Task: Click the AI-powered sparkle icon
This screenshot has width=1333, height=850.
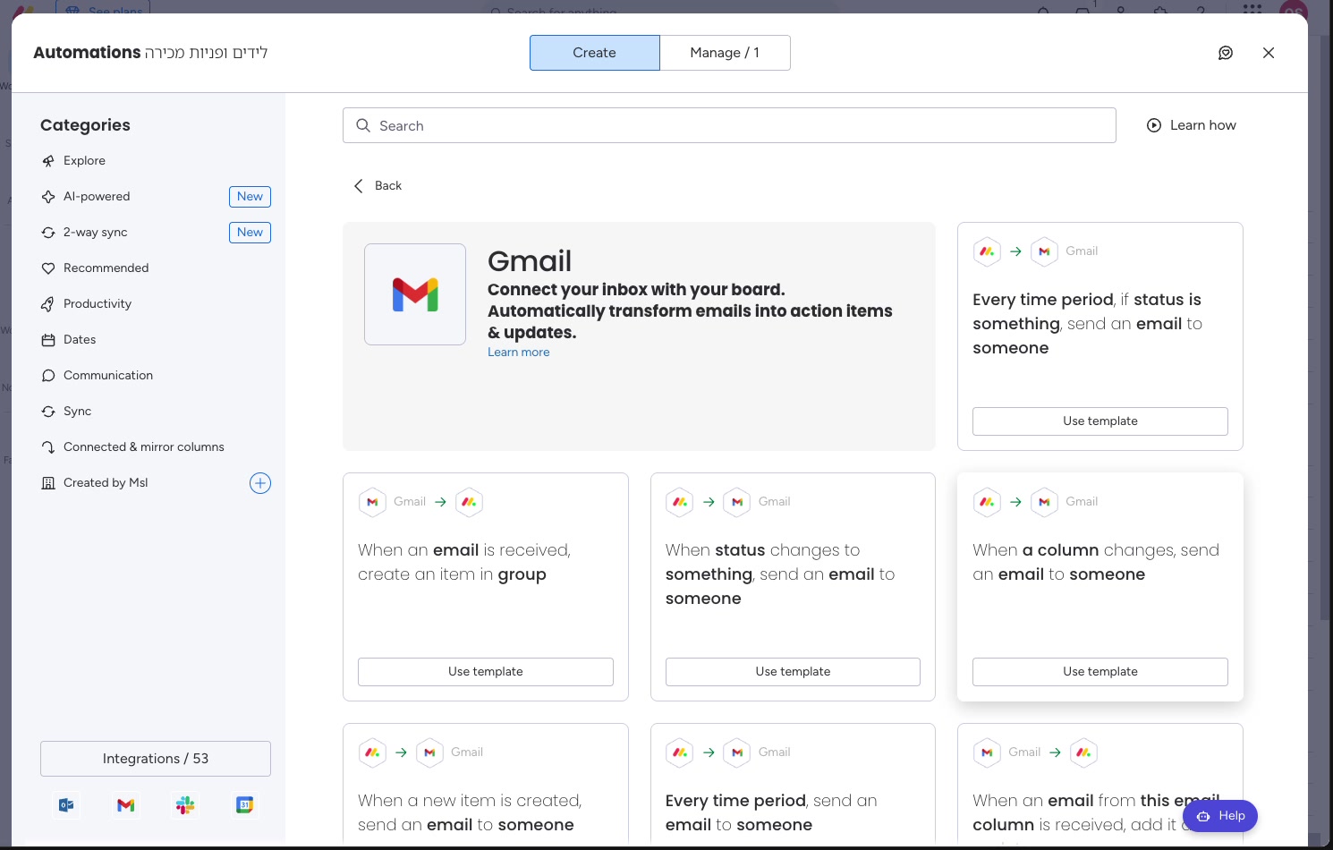Action: tap(48, 197)
